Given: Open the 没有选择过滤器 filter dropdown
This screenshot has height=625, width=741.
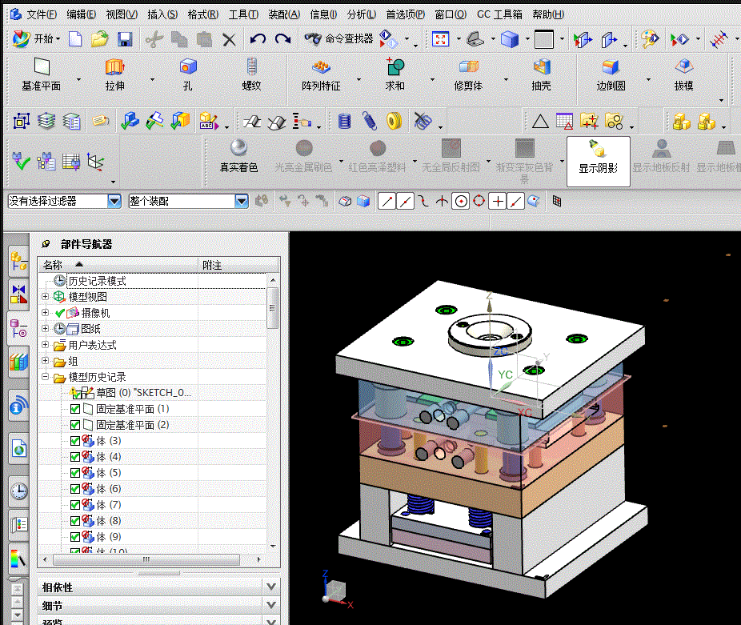Looking at the screenshot, I should click(114, 202).
